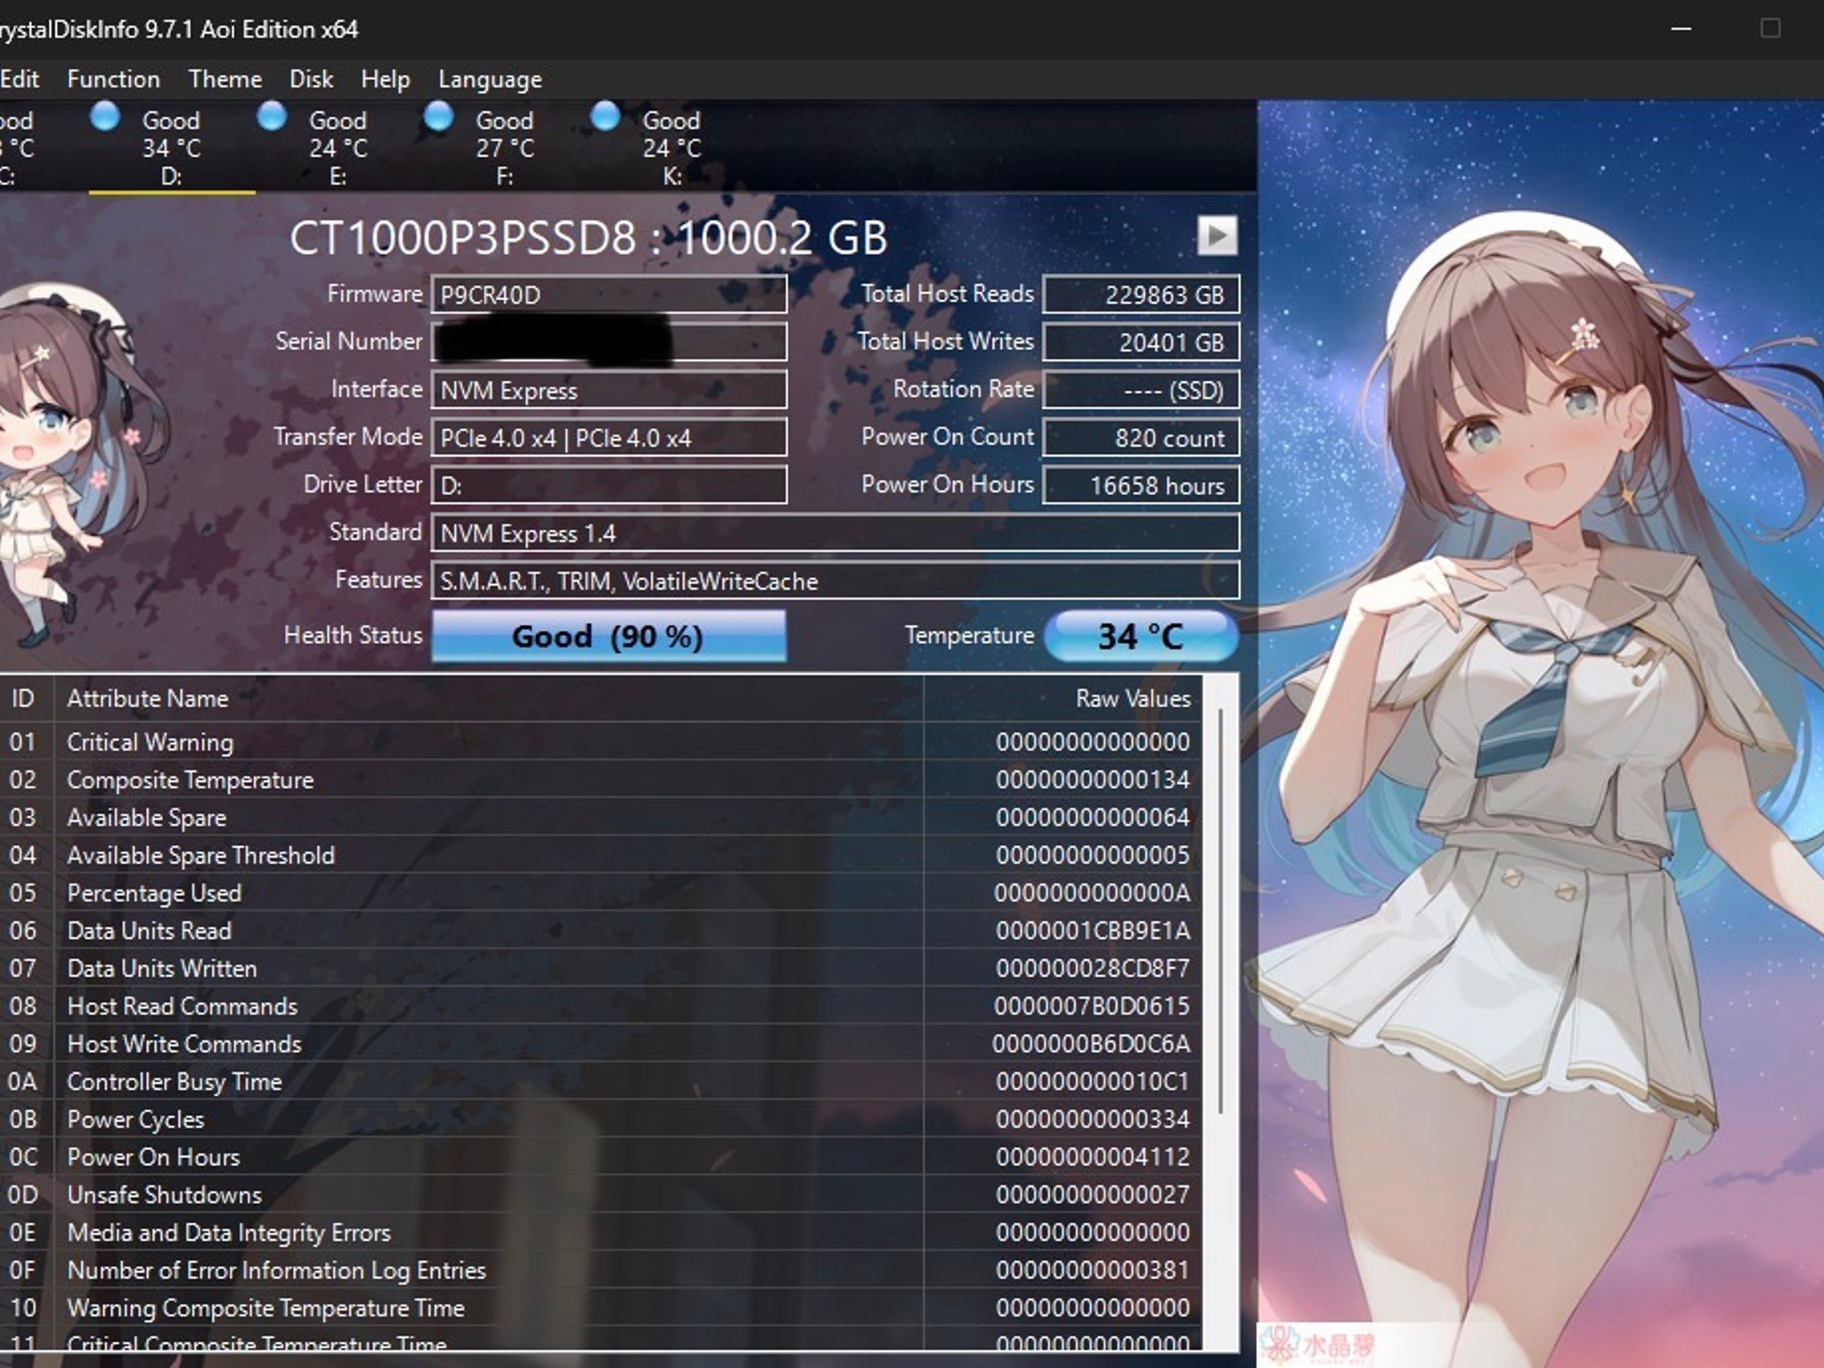Select the Host Write Commands row
This screenshot has height=1368, width=1824.
pyautogui.click(x=601, y=1043)
